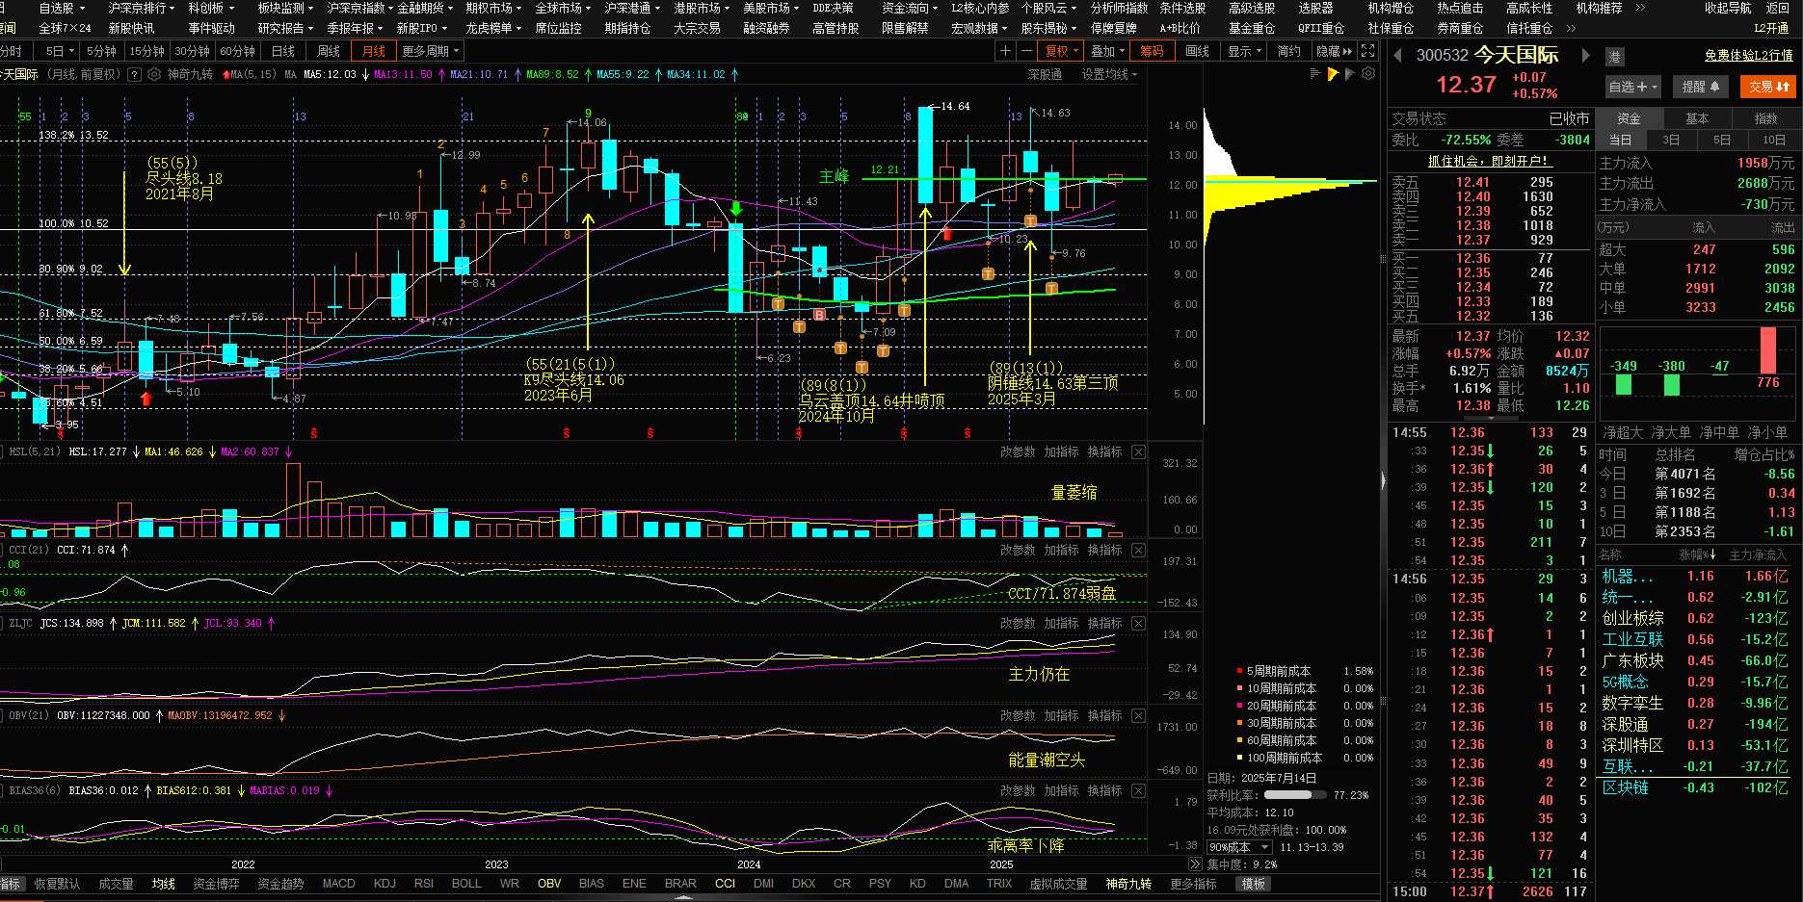Viewport: 1803px width, 902px height.
Task: Click the zoom-in plus icon in chart toolbar
Action: 1005,51
